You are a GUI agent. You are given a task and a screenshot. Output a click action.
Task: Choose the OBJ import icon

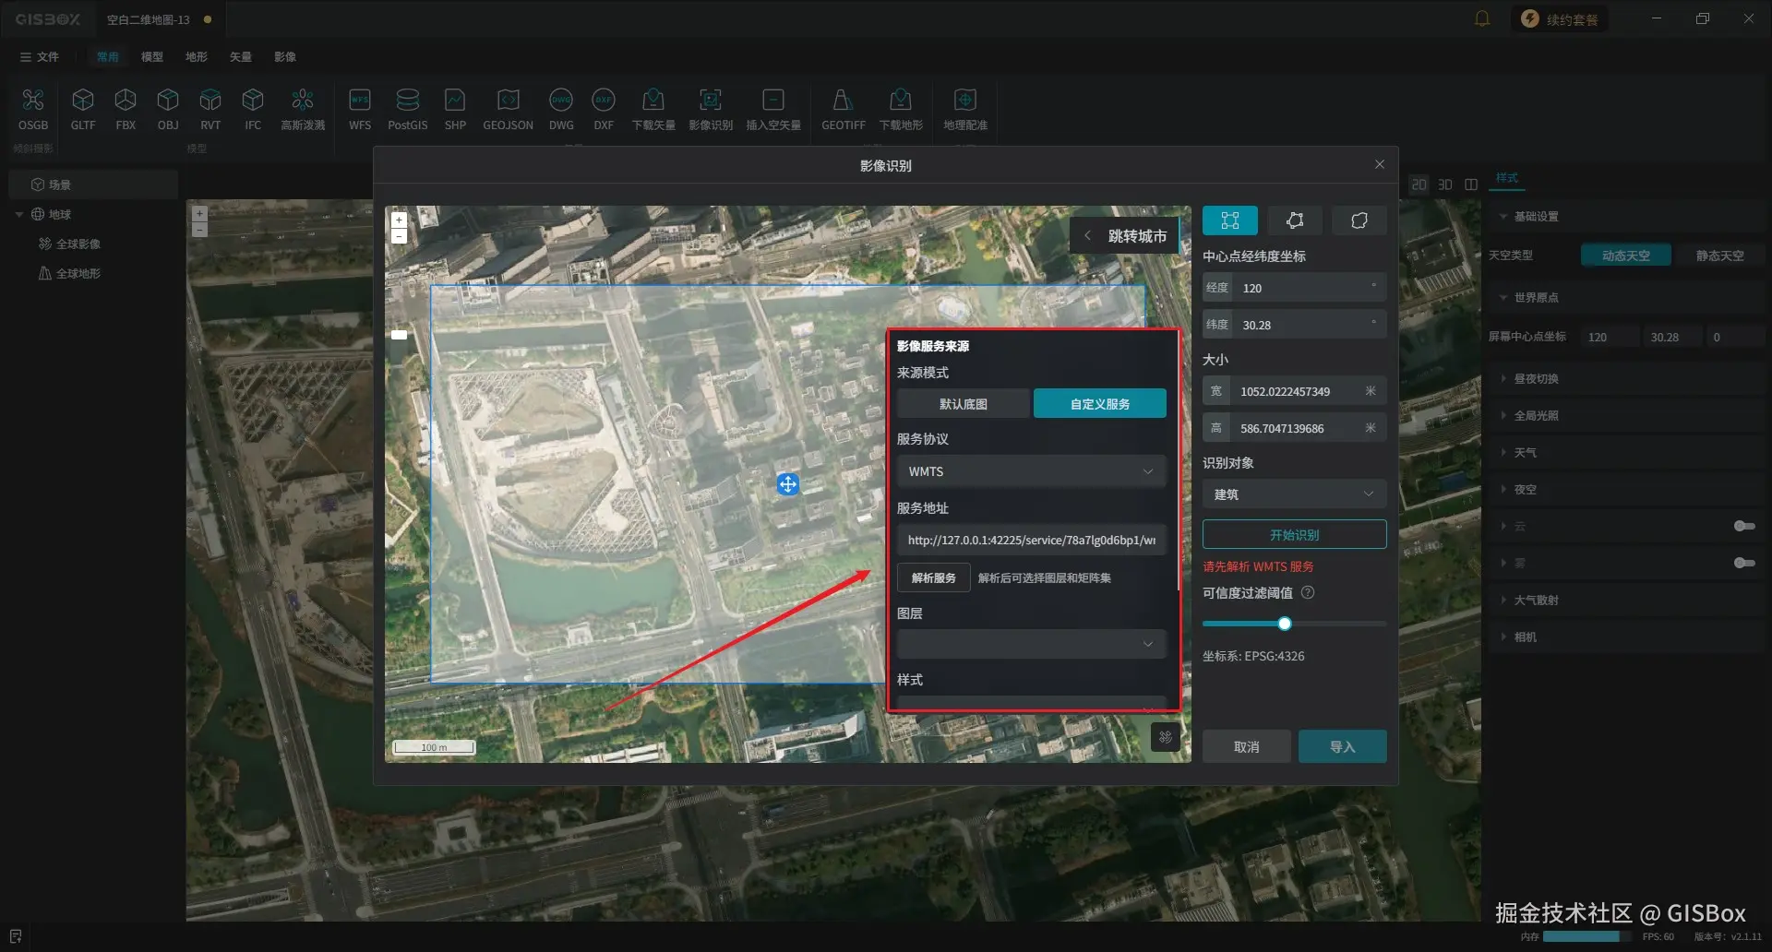click(x=168, y=109)
